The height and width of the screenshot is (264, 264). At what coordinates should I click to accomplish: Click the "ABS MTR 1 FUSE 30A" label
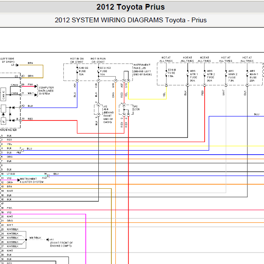coord(194,76)
